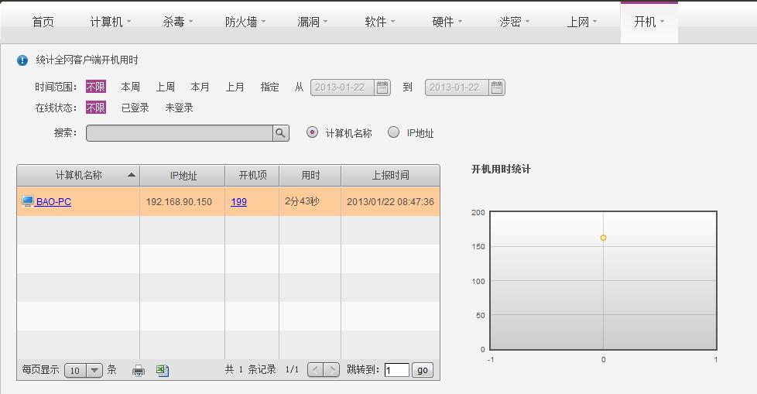Image resolution: width=757 pixels, height=394 pixels.
Task: Click the start date field
Action: (342, 87)
